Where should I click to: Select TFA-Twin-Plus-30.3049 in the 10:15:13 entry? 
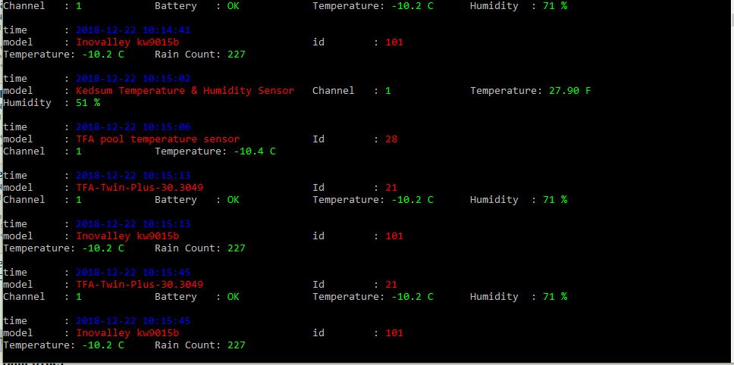[x=140, y=188]
